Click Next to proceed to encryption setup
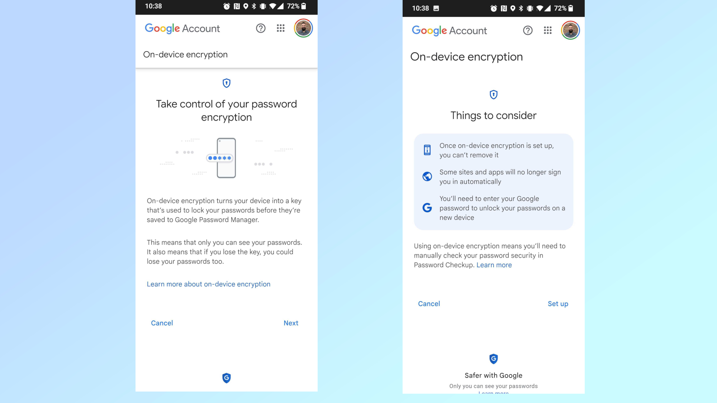Screen dimensions: 717x403 pos(291,323)
